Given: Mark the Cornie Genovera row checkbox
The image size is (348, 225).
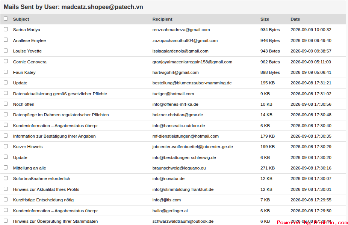Looking at the screenshot, I should [6, 61].
